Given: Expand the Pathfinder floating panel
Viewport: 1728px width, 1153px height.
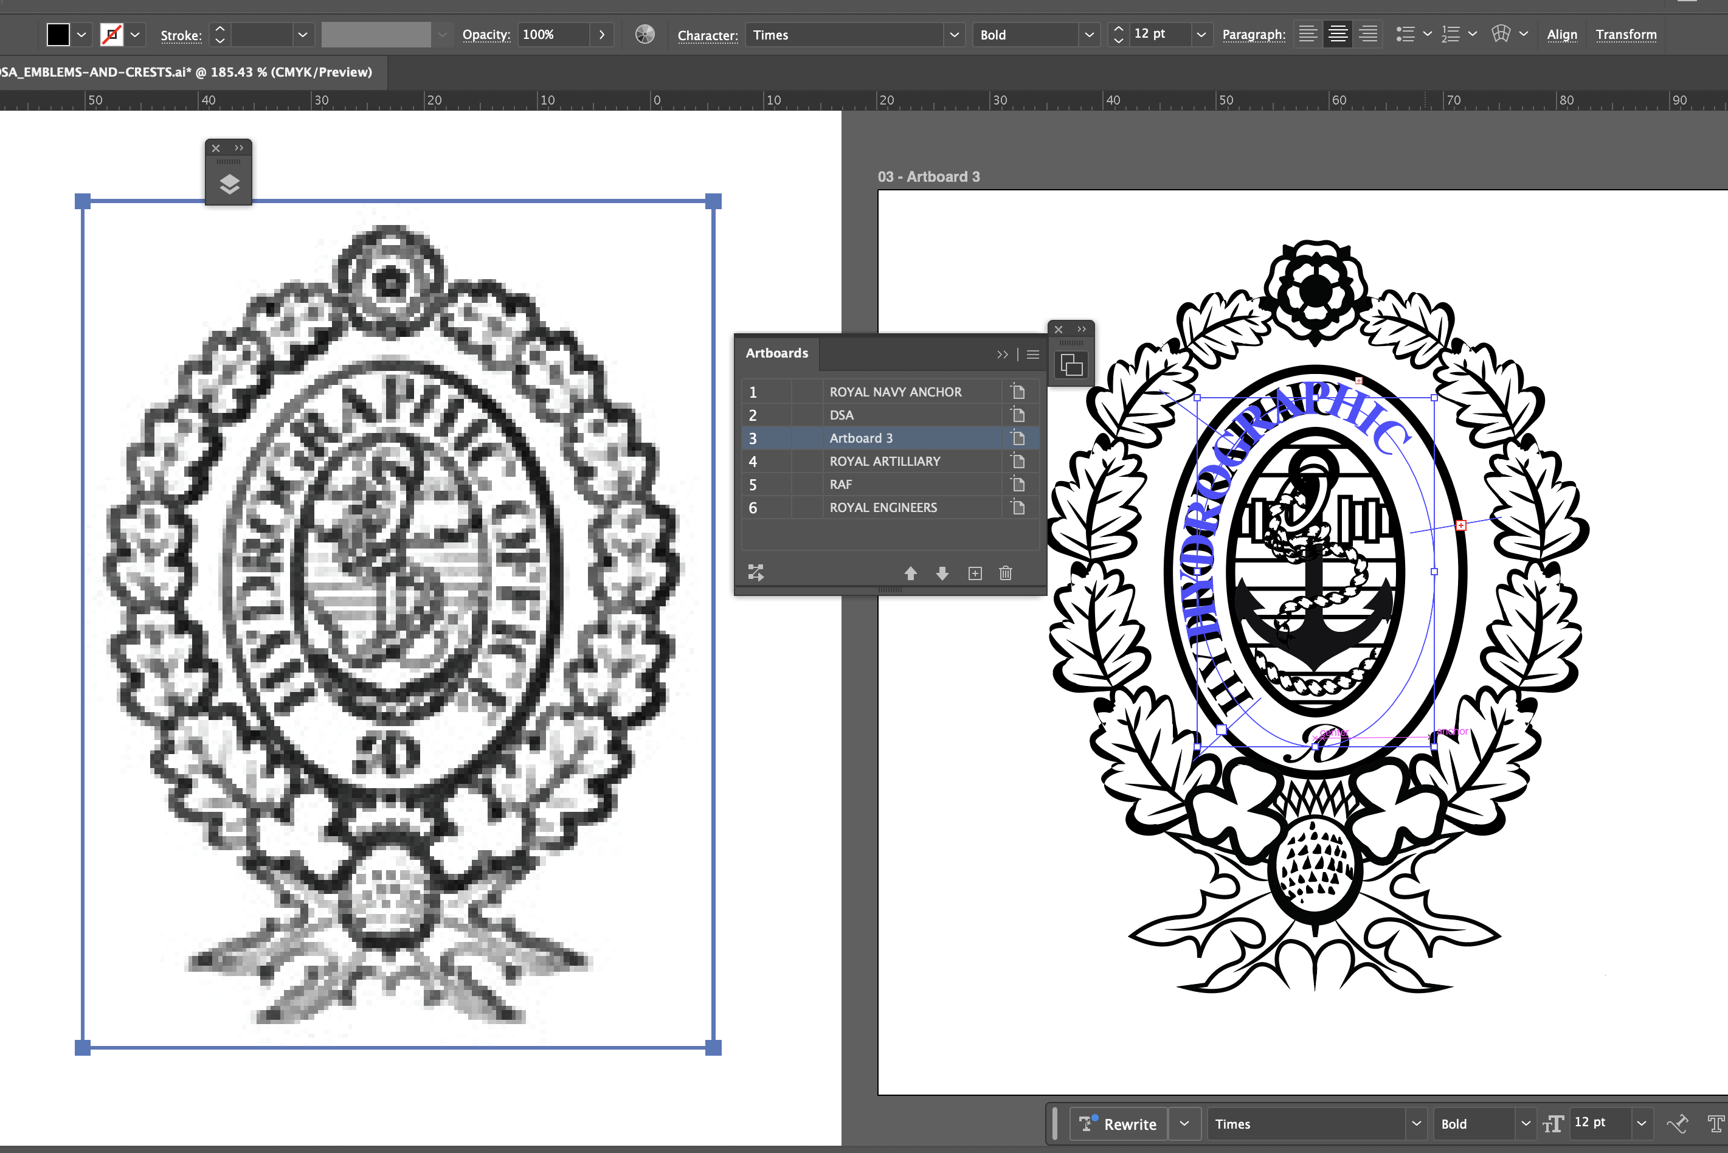Looking at the screenshot, I should point(1082,330).
